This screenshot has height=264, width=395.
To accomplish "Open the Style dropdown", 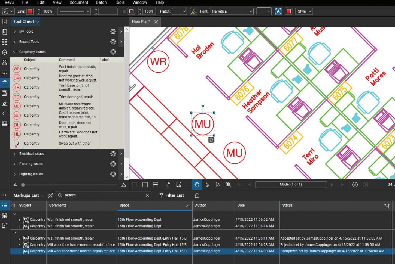I will (x=304, y=11).
